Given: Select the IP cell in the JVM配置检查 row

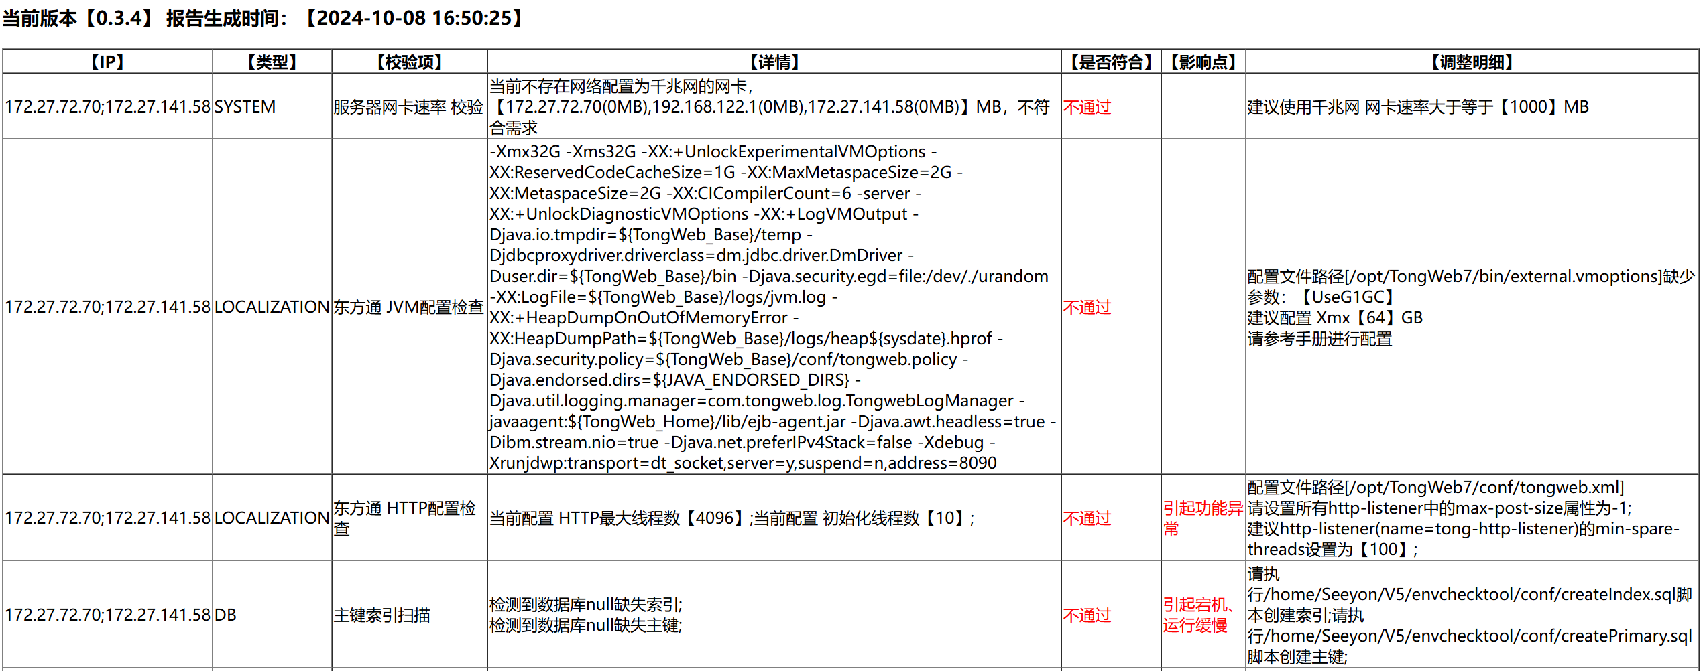Looking at the screenshot, I should [107, 307].
